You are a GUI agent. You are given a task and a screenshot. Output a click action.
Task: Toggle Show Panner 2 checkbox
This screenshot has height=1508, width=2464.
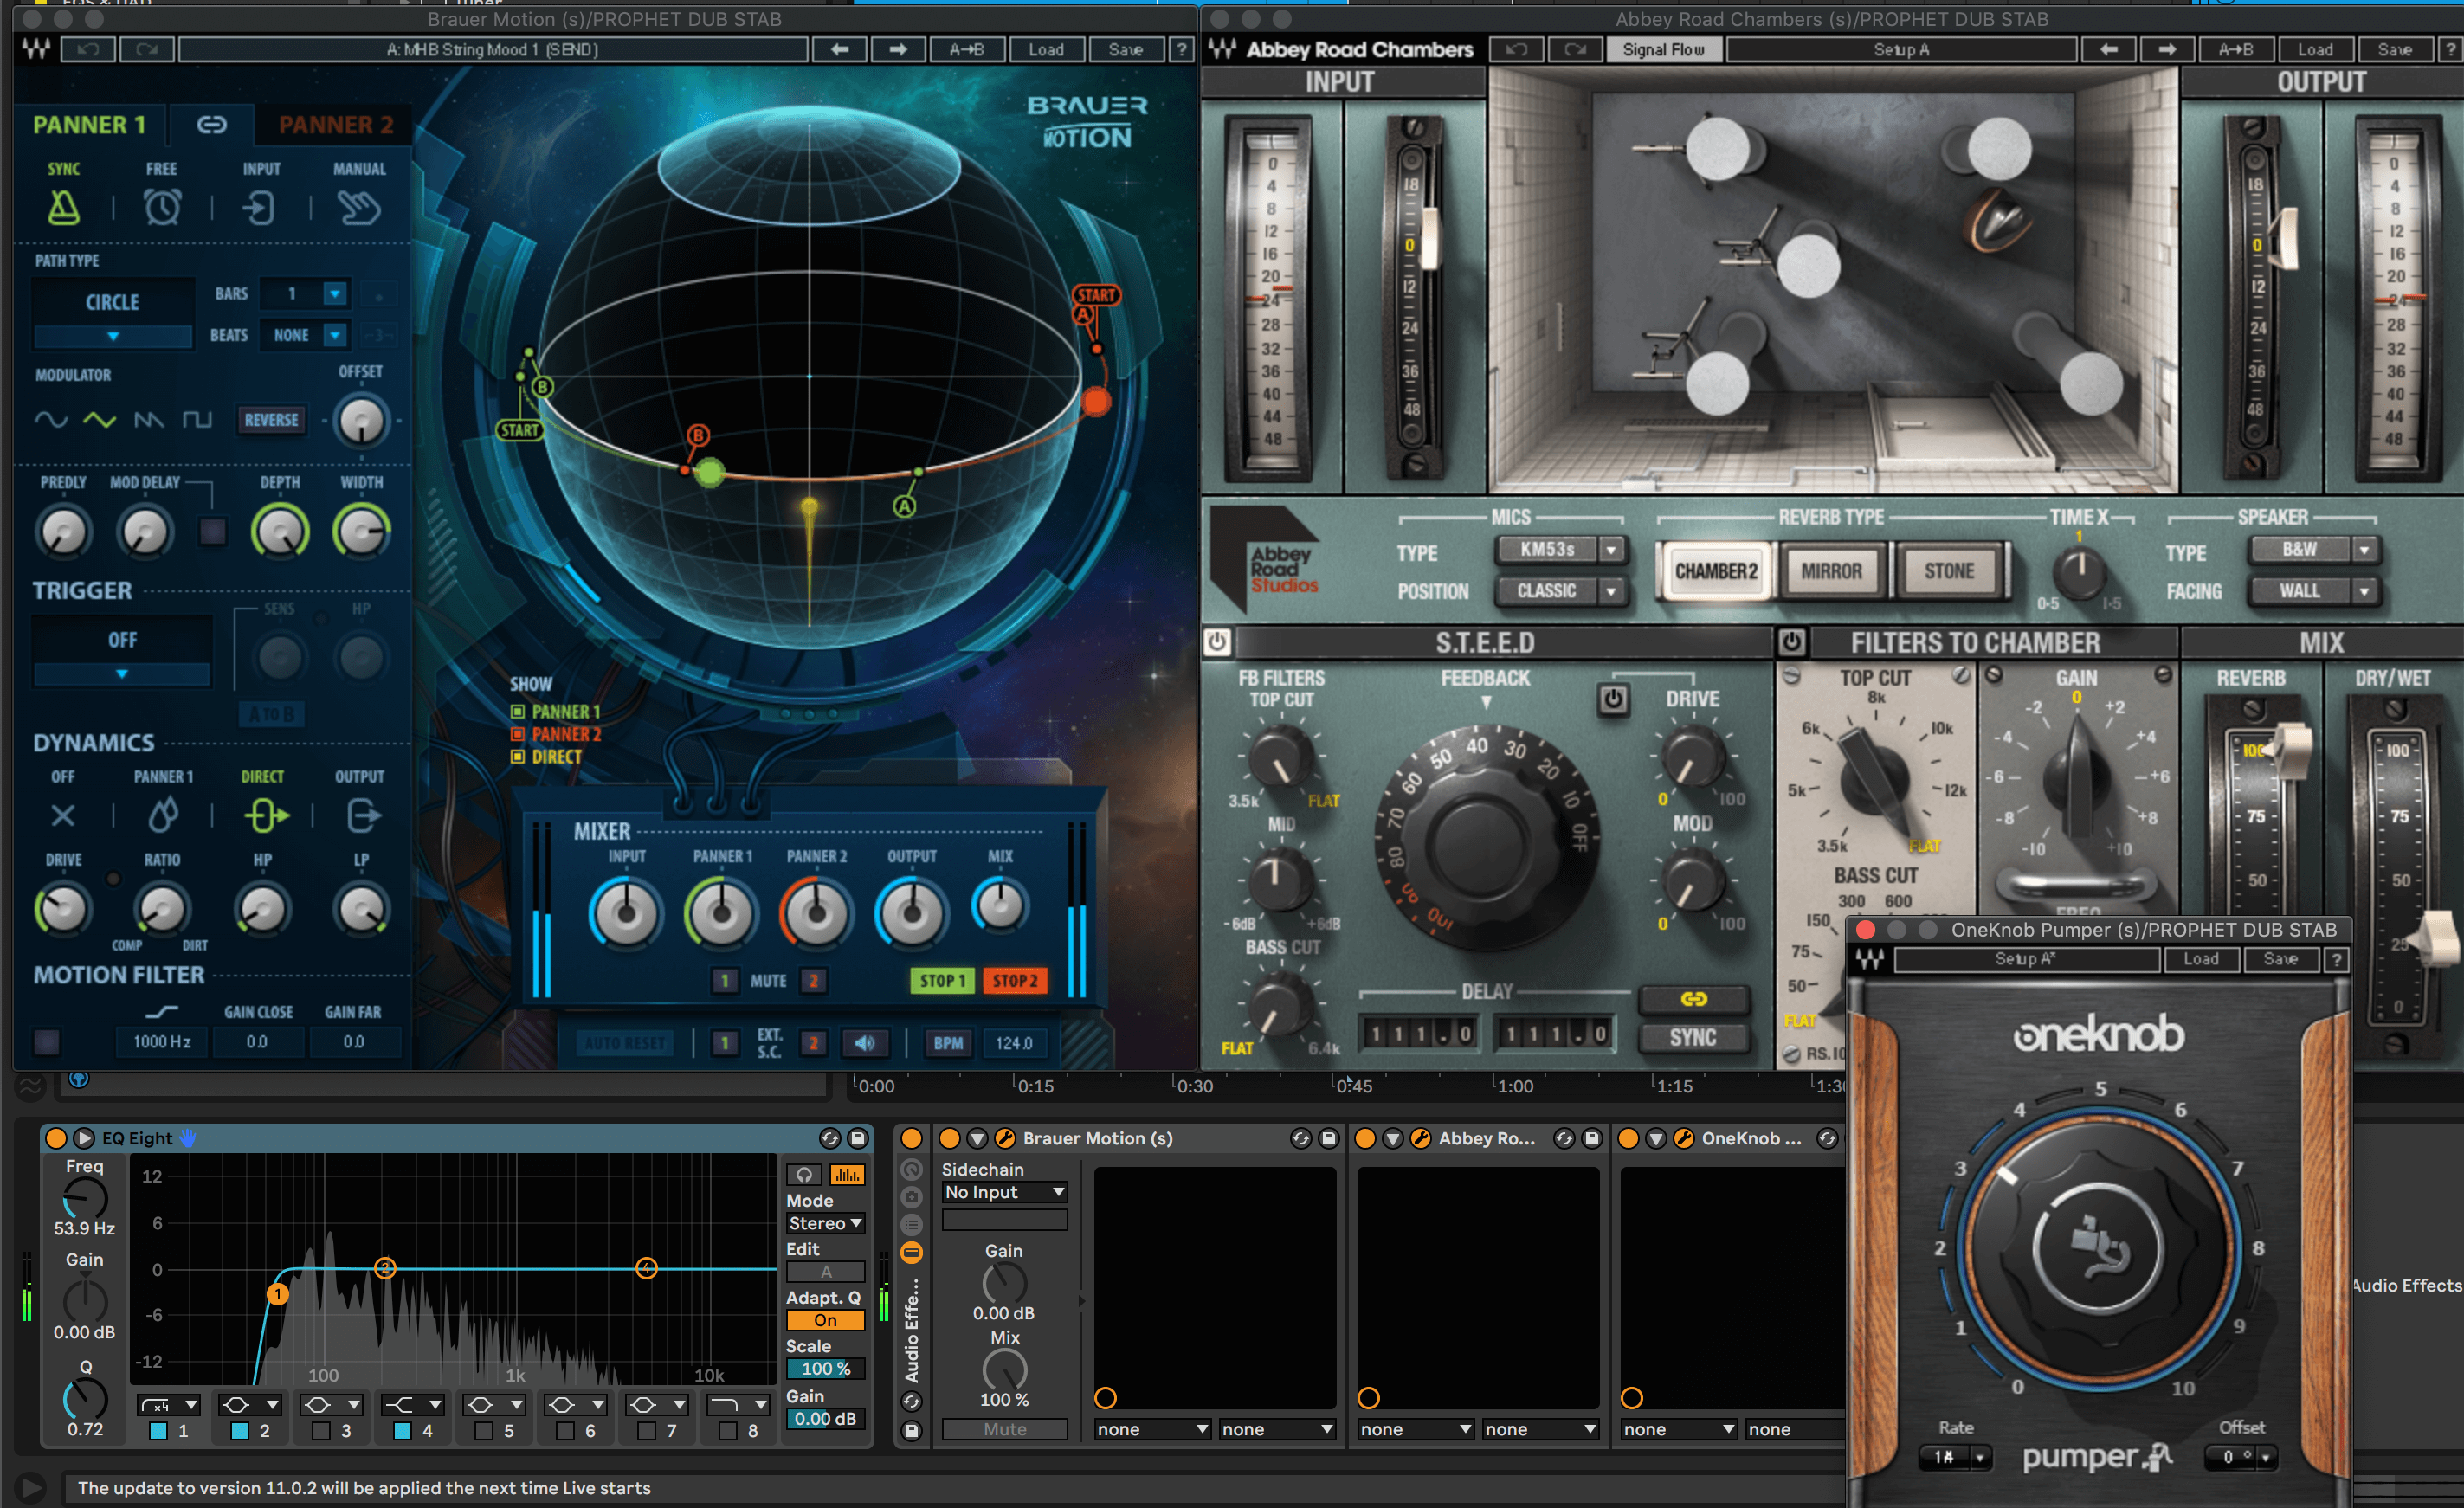coord(518,734)
